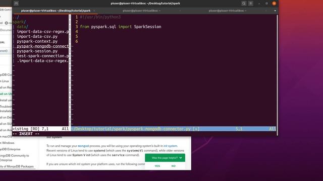Select import-data-csv-regex.py in file tree
Screen dimensions: 323x181
43,32
